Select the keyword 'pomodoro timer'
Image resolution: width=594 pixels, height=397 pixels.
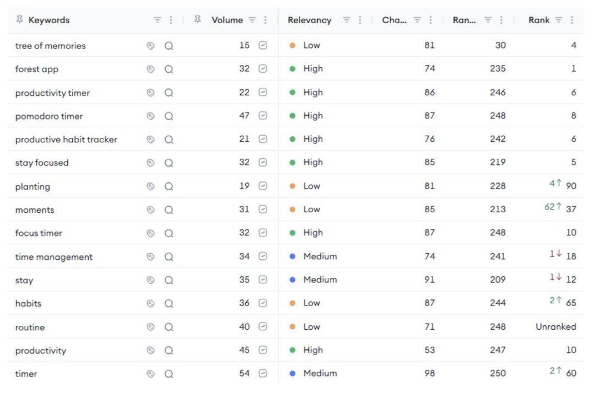(x=49, y=116)
